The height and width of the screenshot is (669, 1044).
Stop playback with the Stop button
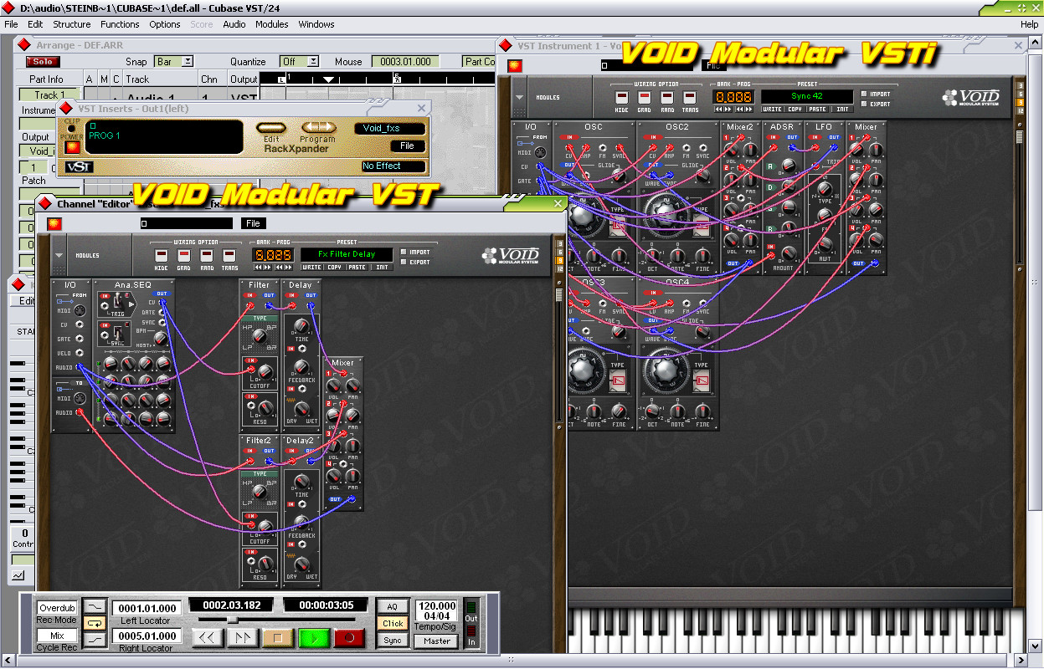[278, 638]
